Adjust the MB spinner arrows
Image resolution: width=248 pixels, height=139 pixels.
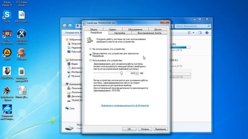pyautogui.click(x=137, y=73)
